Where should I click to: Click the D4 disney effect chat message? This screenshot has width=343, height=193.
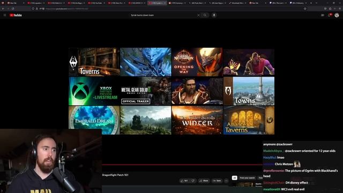click(286, 182)
